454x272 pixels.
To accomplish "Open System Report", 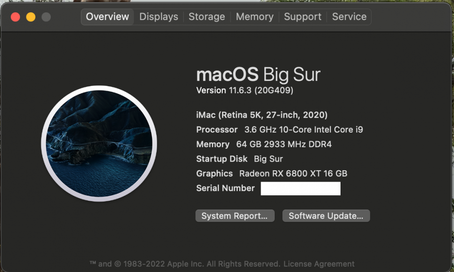I will (x=235, y=216).
